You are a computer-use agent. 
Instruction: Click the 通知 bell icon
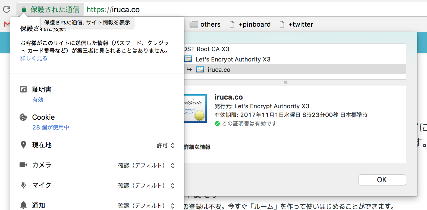23,205
